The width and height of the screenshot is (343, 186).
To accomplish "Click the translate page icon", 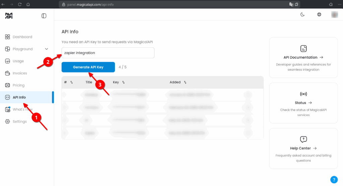I will (x=291, y=4).
